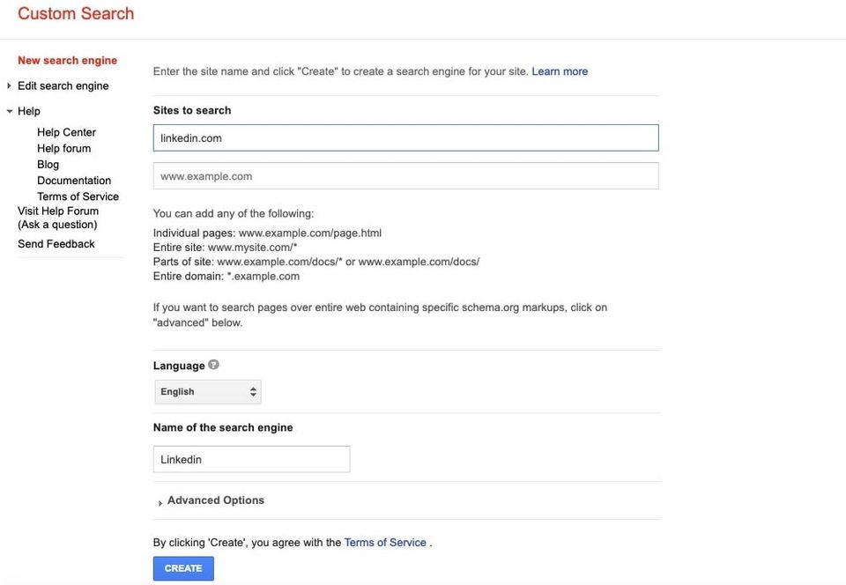The height and width of the screenshot is (585, 846).
Task: Click the blue CREATE button
Action: pyautogui.click(x=183, y=568)
